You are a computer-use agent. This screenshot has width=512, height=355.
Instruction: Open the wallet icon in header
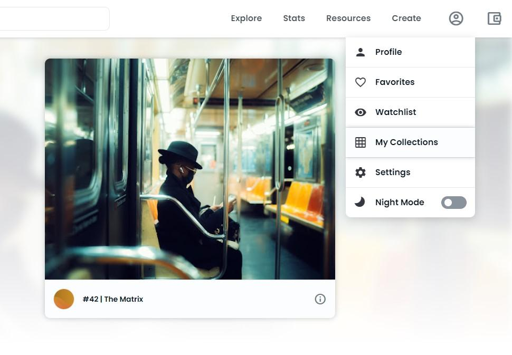point(494,18)
